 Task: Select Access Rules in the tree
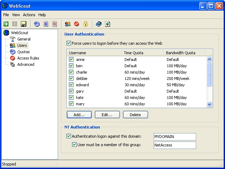(28, 58)
